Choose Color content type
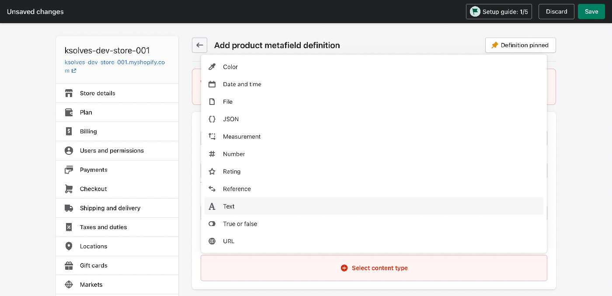 [374, 67]
